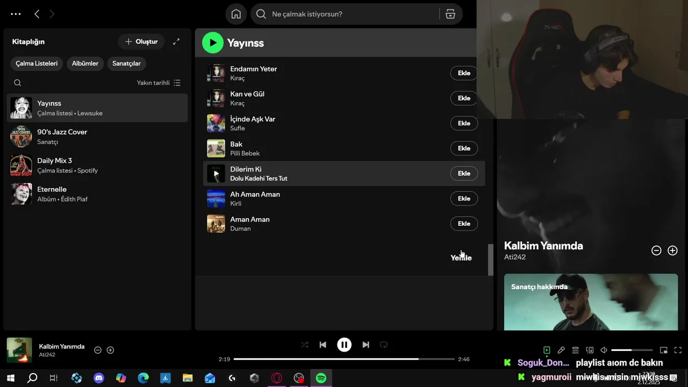Open 90's Jazz Cover in library
This screenshot has width=688, height=387.
click(97, 137)
